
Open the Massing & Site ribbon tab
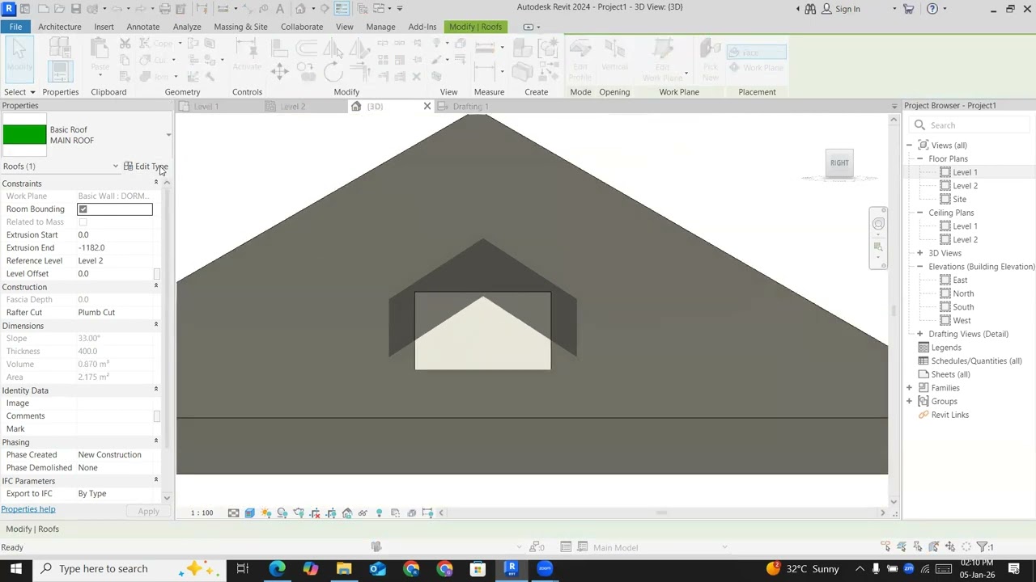pyautogui.click(x=240, y=27)
